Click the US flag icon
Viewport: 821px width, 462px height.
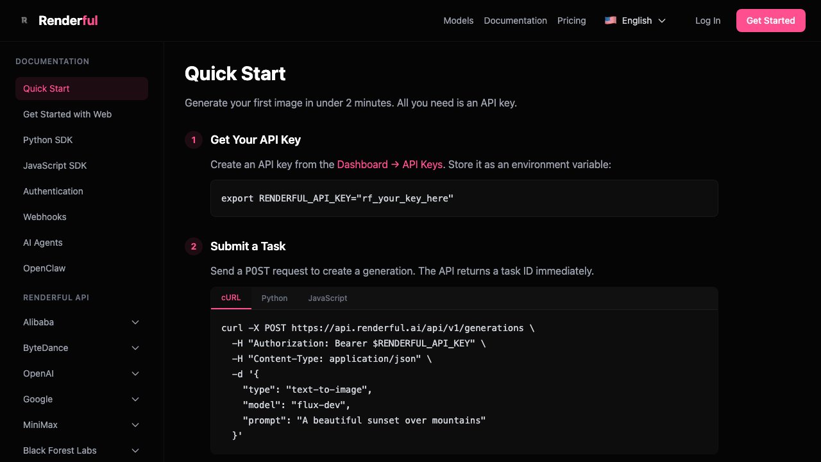tap(610, 20)
